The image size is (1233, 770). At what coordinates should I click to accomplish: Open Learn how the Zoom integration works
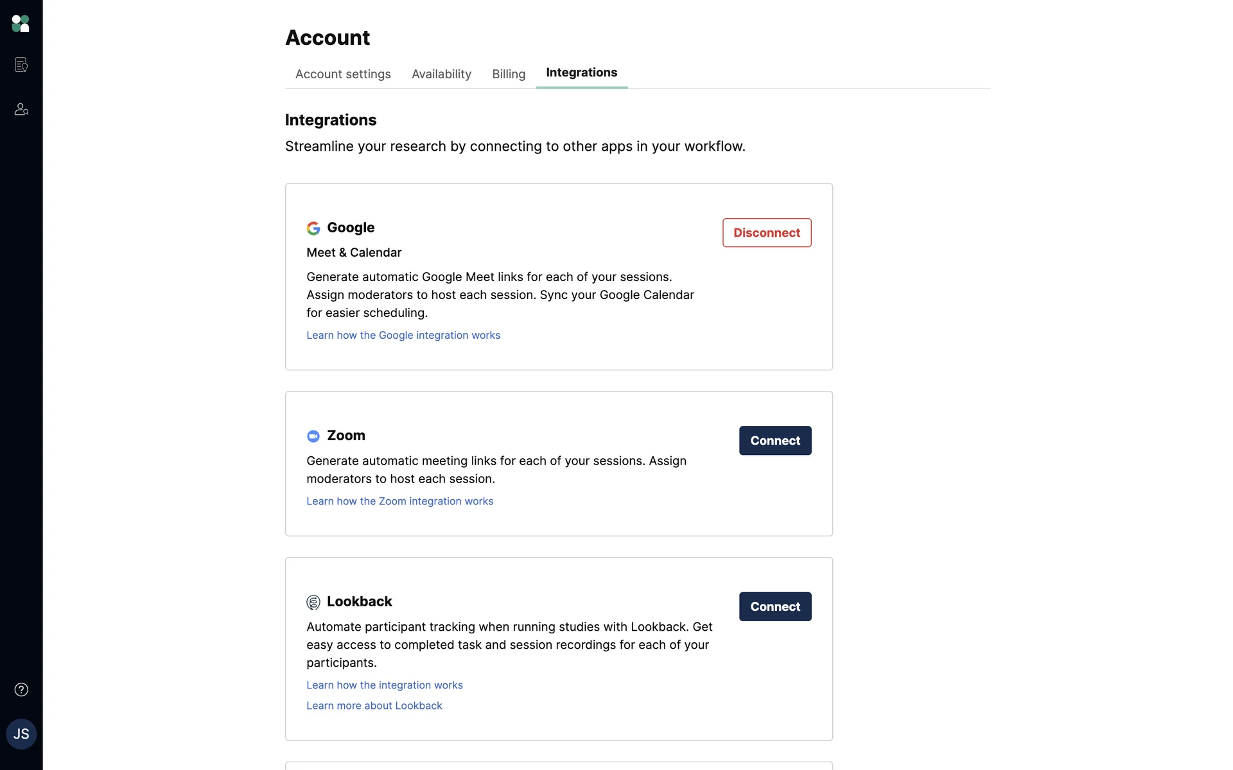[x=399, y=502]
